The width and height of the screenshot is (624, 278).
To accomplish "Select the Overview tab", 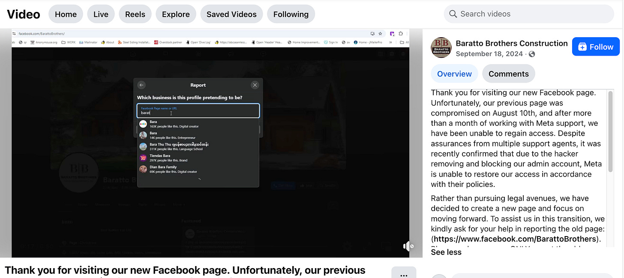I will point(454,74).
